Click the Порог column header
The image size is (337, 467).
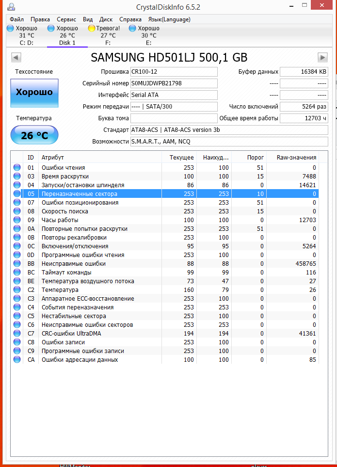tap(249, 157)
